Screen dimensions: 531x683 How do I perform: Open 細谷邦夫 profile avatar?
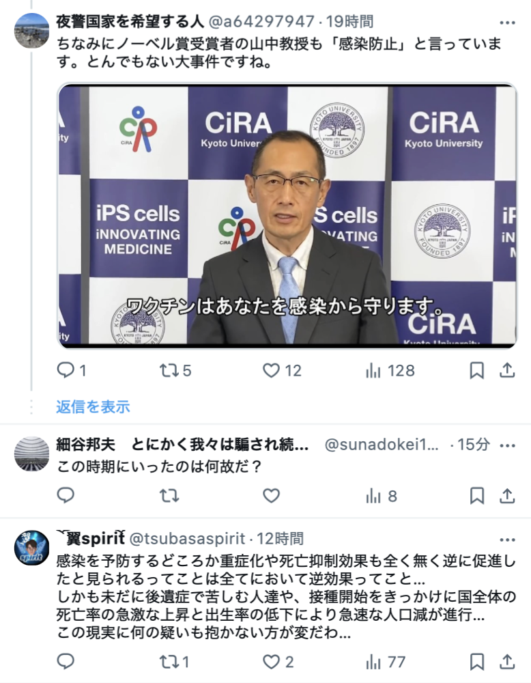coord(32,454)
